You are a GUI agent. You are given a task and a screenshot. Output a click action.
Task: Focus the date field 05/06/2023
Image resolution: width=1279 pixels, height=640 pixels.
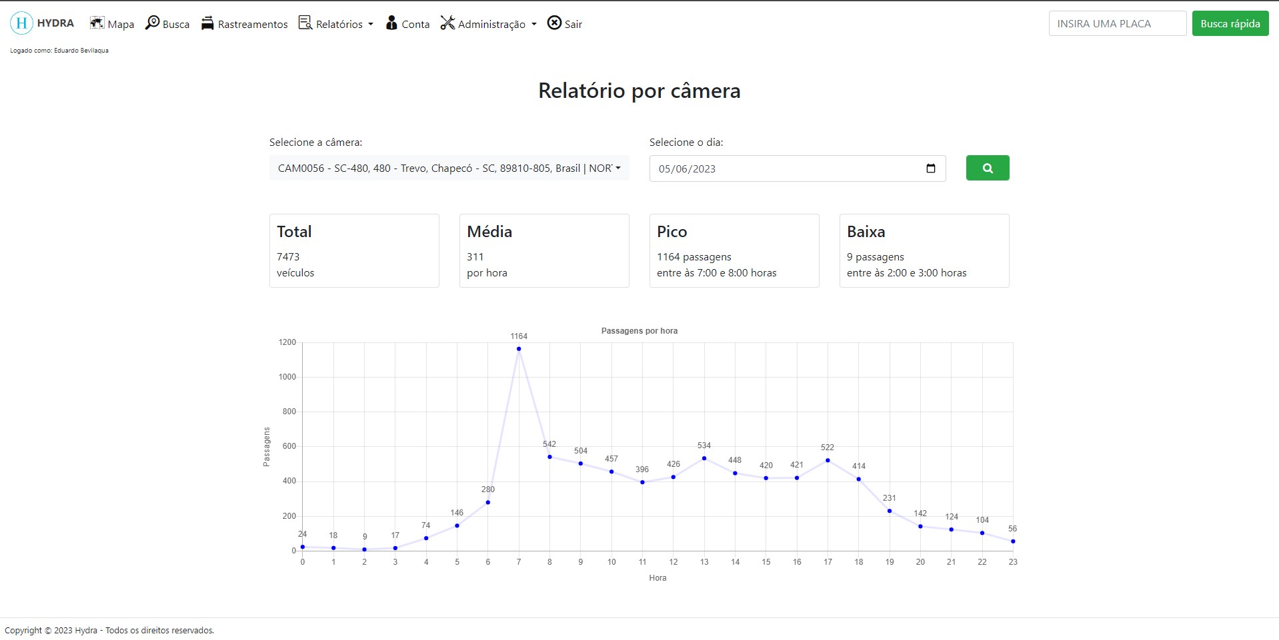tap(798, 168)
